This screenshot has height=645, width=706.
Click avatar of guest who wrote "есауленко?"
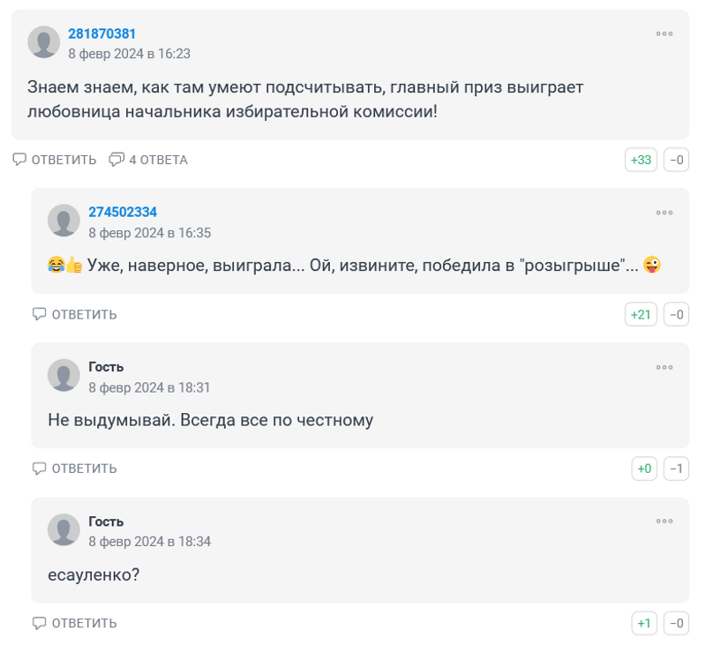coord(64,530)
